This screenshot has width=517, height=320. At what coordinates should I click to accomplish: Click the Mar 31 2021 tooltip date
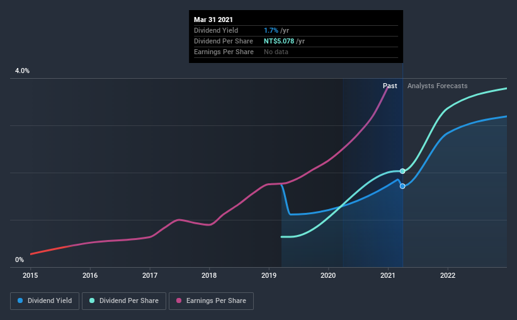click(x=213, y=20)
